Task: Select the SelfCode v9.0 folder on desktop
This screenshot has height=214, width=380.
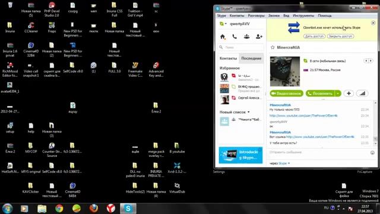Action: (73, 68)
